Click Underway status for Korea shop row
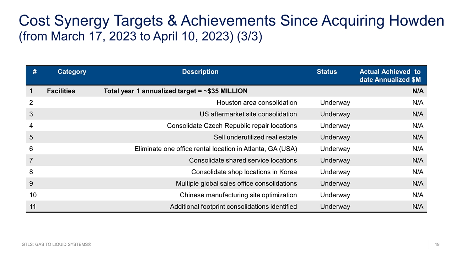Viewport: 455px width, 256px height. pos(335,172)
